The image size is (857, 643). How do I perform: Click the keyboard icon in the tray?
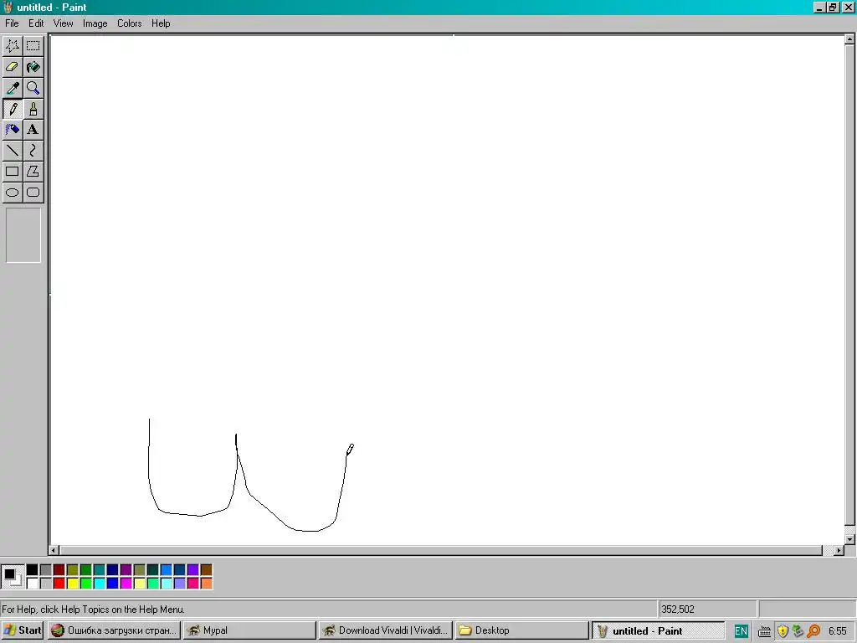pos(765,631)
